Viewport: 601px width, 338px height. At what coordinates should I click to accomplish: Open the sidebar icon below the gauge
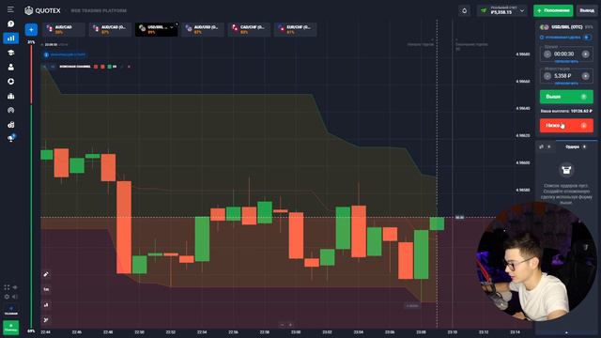point(10,125)
